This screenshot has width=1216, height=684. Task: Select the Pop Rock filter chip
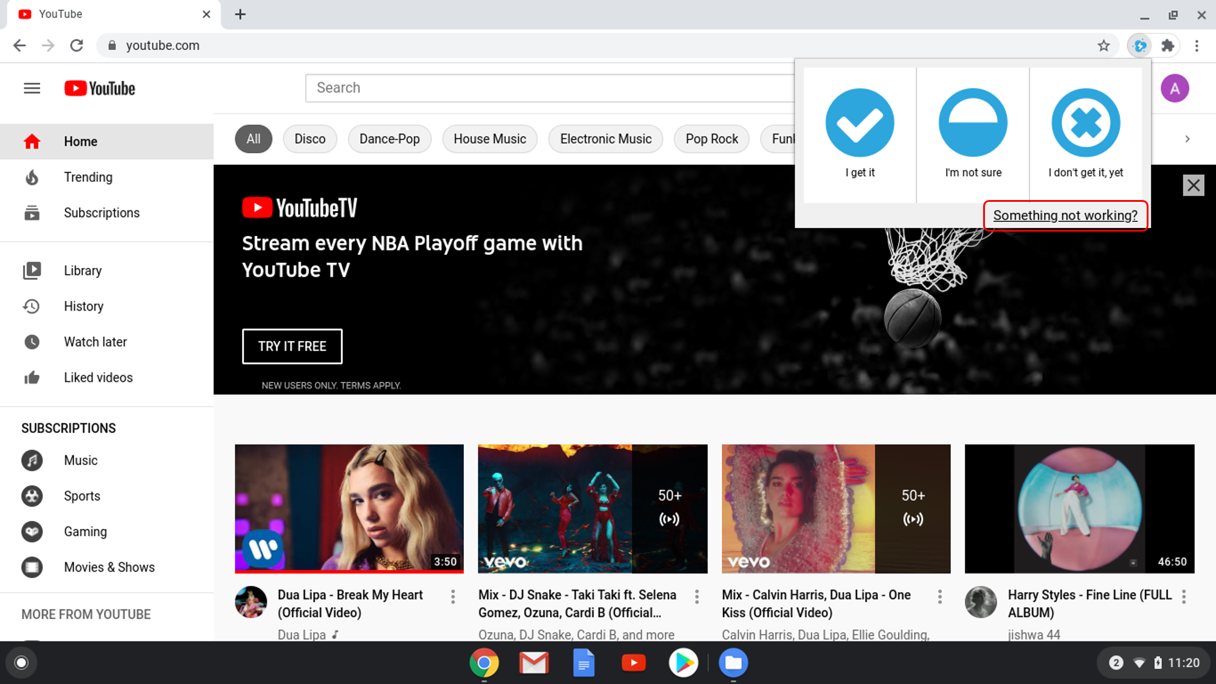pyautogui.click(x=712, y=139)
